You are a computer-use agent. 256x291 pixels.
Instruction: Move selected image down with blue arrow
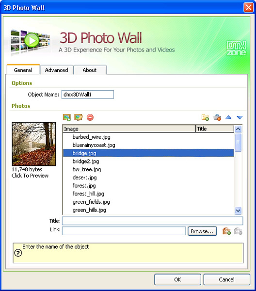click(240, 117)
